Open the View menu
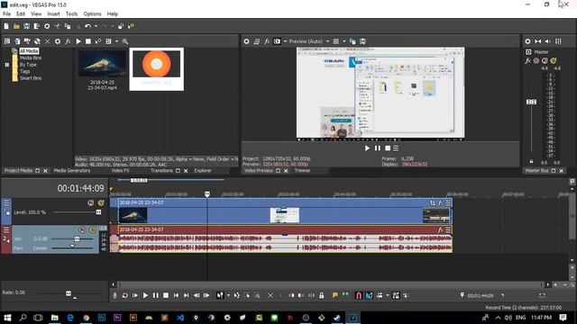Image resolution: width=577 pixels, height=324 pixels. tap(36, 14)
